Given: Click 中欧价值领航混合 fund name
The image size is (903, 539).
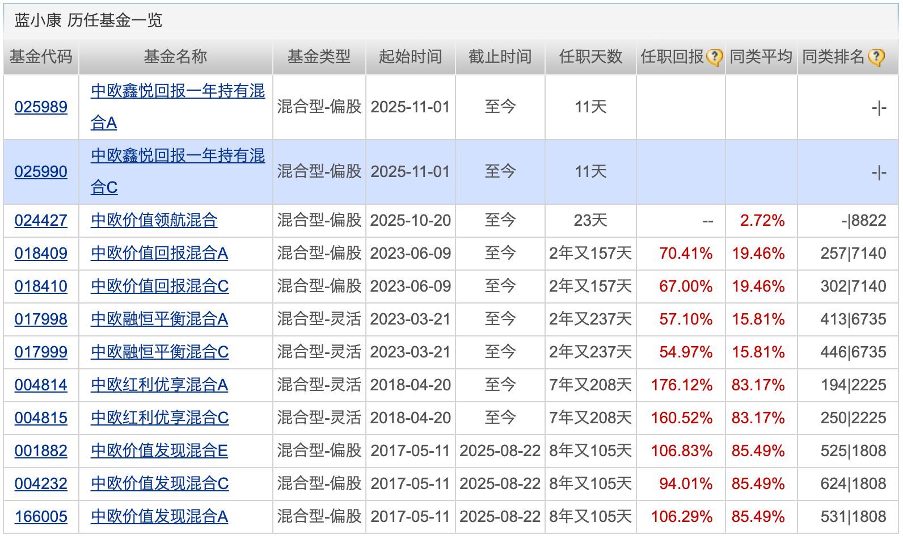Looking at the screenshot, I should pyautogui.click(x=154, y=220).
